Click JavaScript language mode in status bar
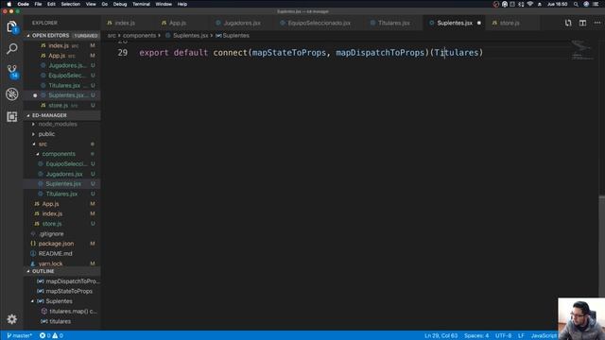Image resolution: width=605 pixels, height=340 pixels. click(544, 336)
